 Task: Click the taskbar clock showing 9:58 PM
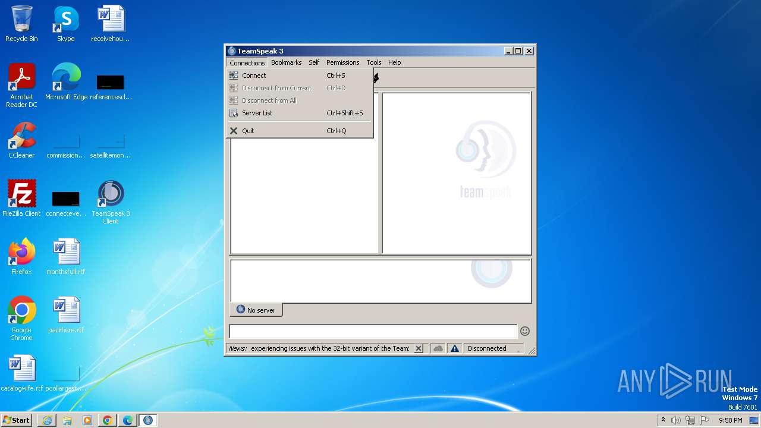click(730, 420)
